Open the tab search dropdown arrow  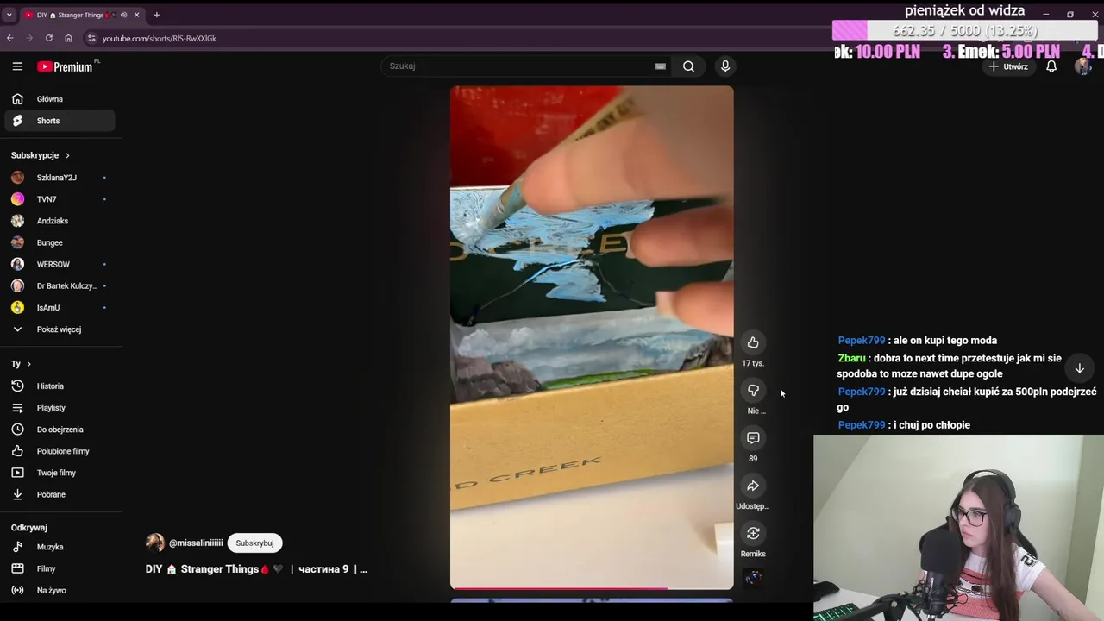9,15
